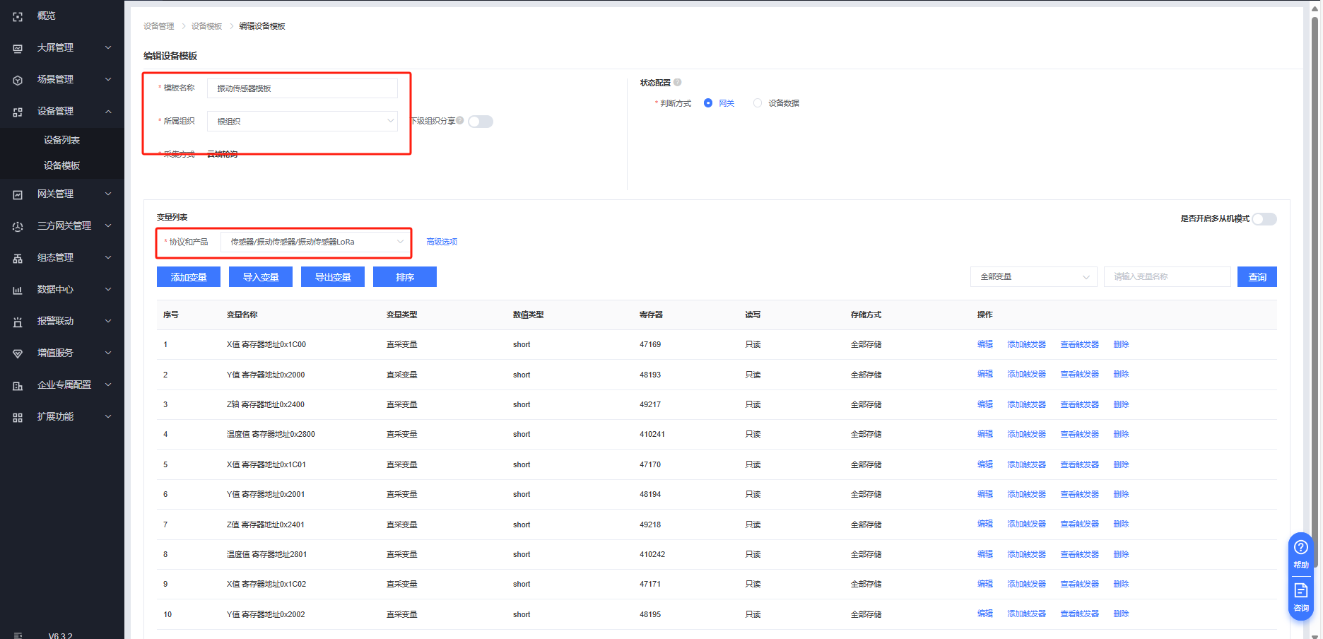Screen dimensions: 1323x639
Task: Open the 所属组织 dropdown
Action: (x=302, y=122)
